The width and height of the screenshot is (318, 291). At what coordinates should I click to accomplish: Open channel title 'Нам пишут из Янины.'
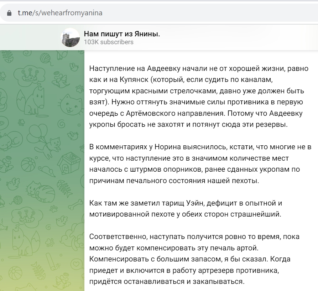click(122, 34)
